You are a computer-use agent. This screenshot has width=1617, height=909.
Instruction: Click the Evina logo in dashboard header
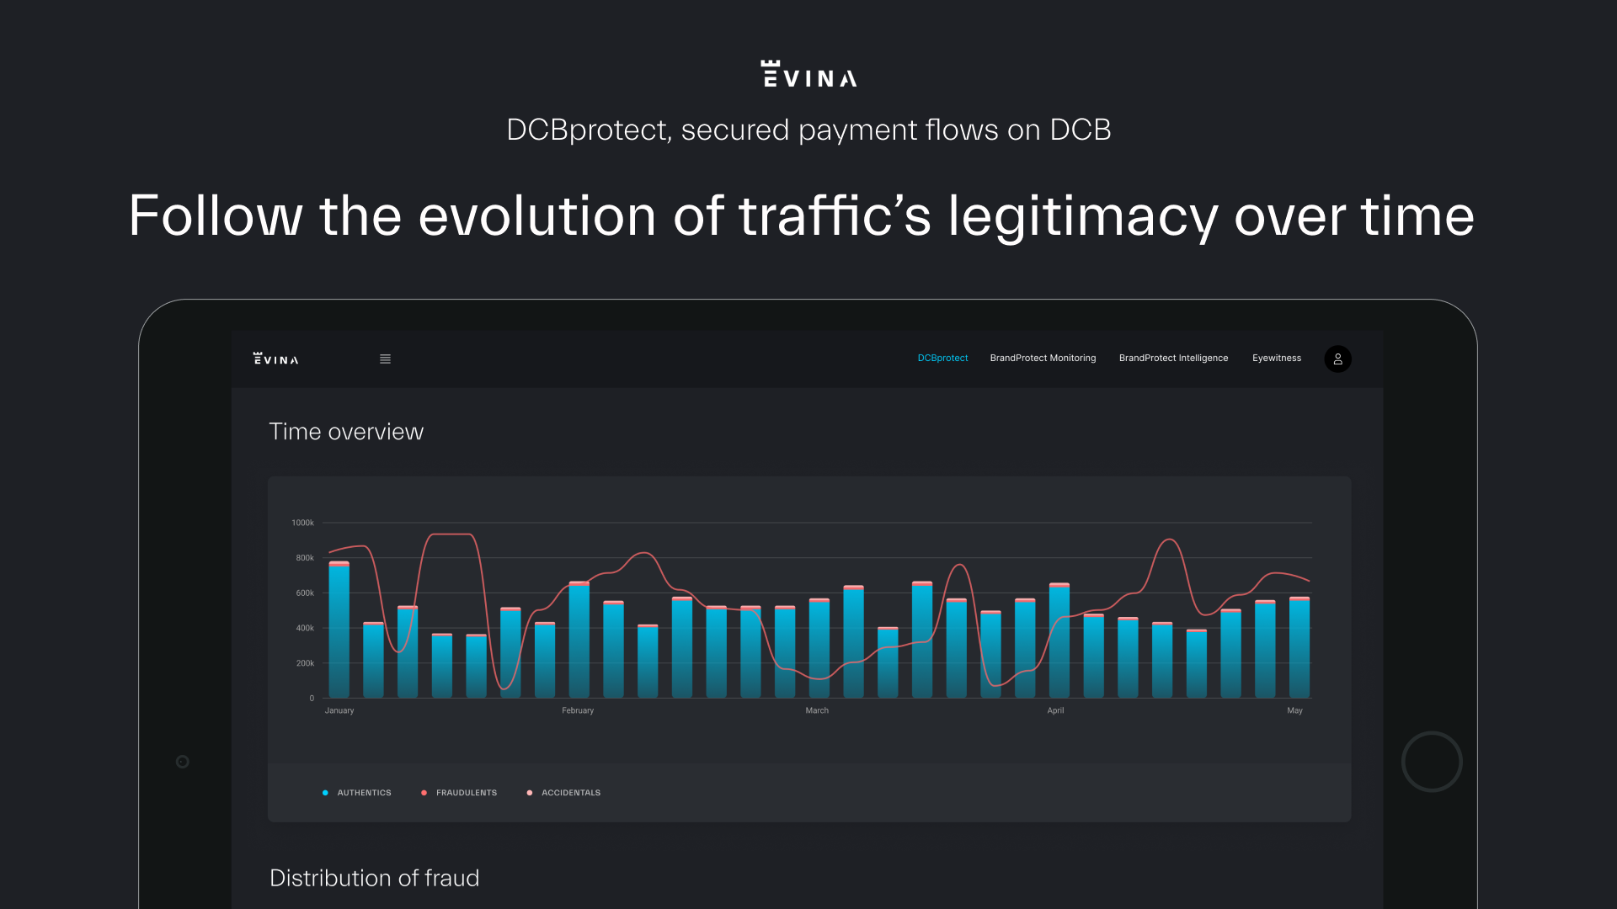click(x=276, y=359)
